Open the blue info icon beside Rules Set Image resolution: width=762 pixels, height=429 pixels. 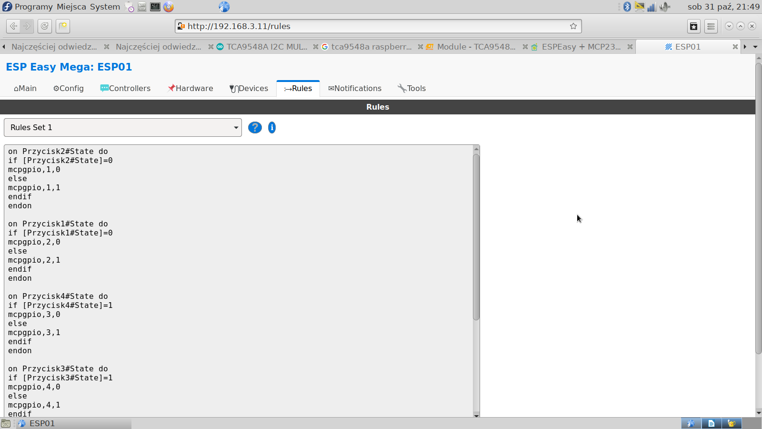click(272, 127)
